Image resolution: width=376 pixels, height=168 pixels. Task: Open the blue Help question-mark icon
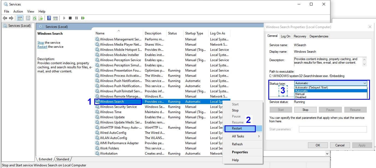[x=49, y=18]
